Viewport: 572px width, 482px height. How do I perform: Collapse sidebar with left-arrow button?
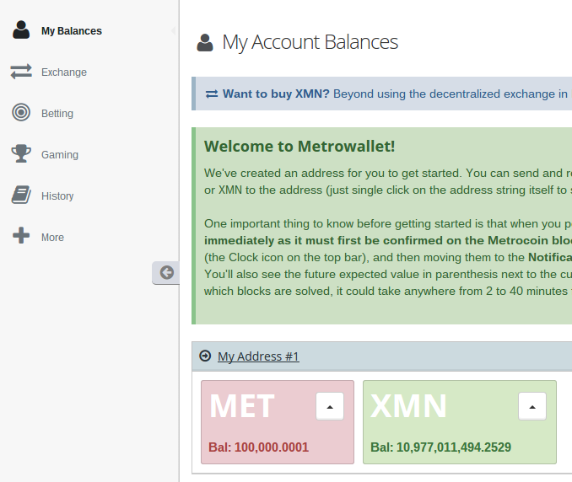[x=166, y=272]
